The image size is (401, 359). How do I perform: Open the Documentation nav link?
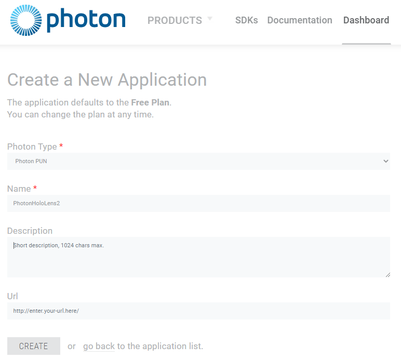coord(300,20)
